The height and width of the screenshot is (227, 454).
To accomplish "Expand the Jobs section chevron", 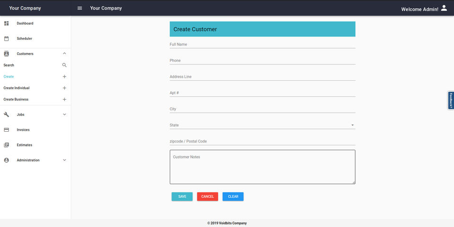I will coord(64,115).
